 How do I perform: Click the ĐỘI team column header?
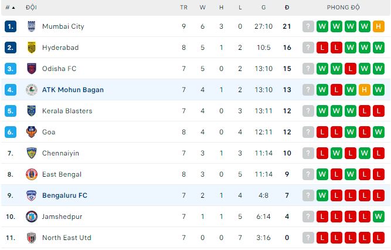30,8
